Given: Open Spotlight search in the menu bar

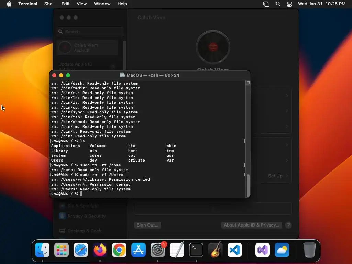Looking at the screenshot, I should point(278,4).
